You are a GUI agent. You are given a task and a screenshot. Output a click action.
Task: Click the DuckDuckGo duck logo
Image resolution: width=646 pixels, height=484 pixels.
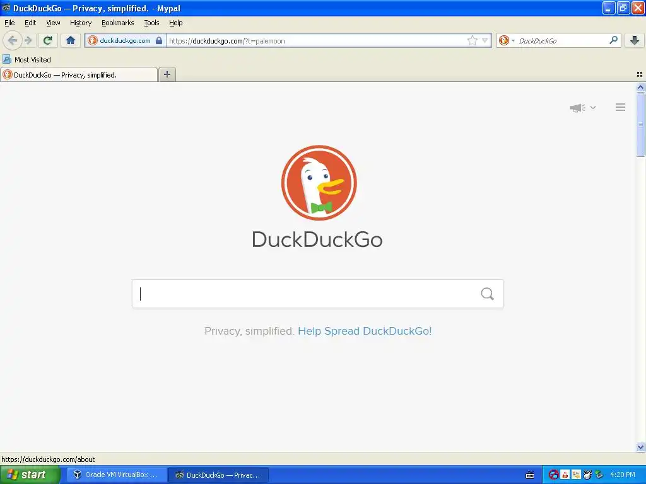pos(319,183)
